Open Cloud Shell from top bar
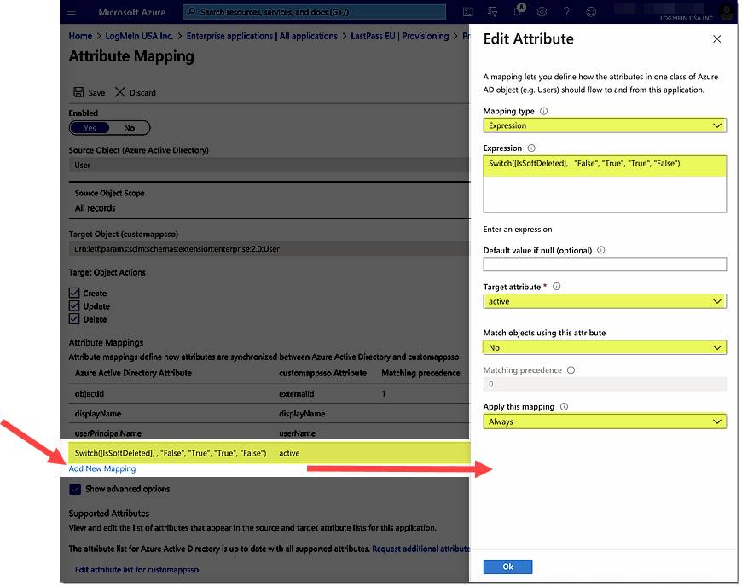This screenshot has height=587, width=742. [468, 12]
